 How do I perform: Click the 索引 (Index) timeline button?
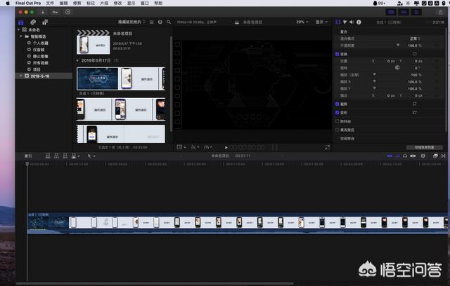(x=28, y=156)
